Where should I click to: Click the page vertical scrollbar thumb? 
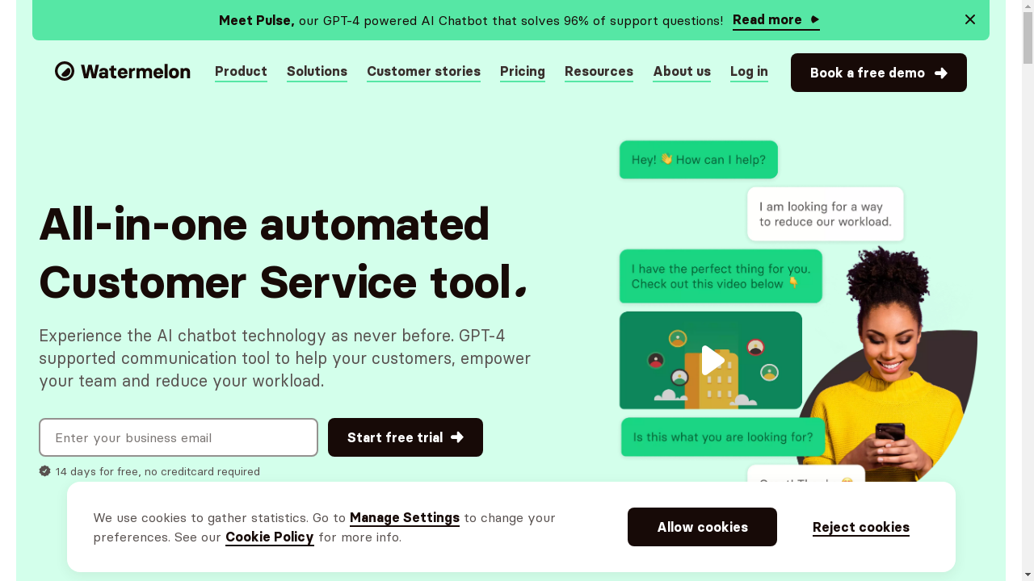1028,37
